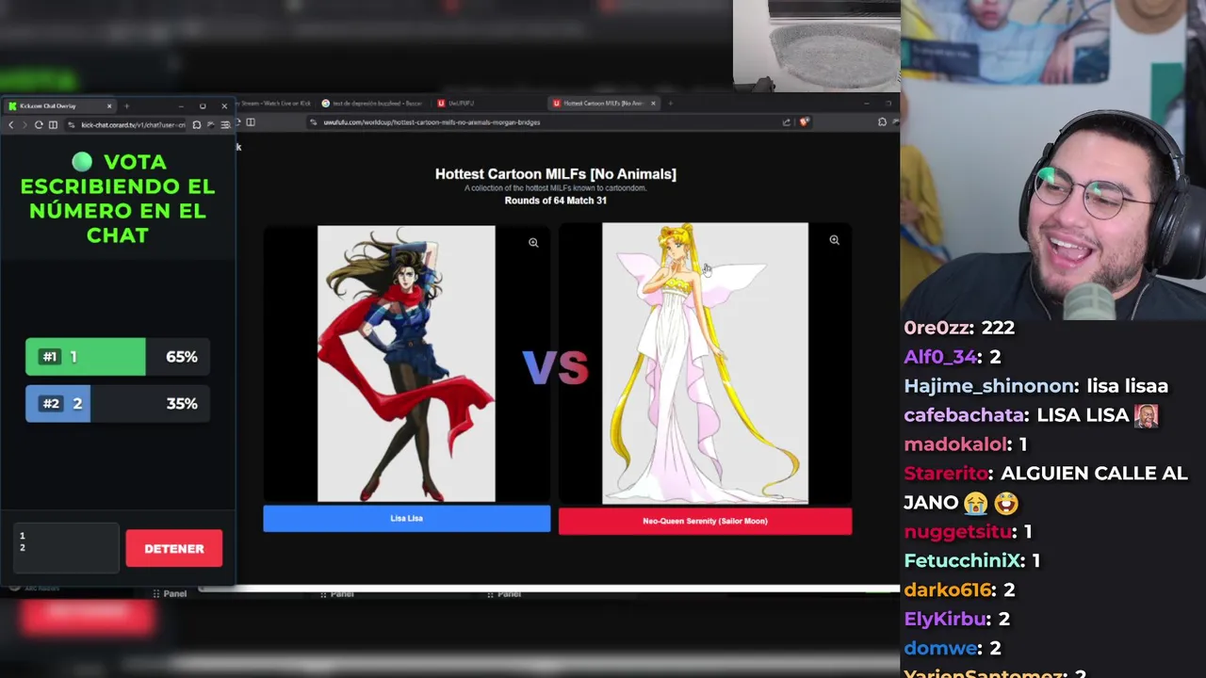
Task: Open extensions puzzle icon in chat overlay
Action: pos(196,124)
